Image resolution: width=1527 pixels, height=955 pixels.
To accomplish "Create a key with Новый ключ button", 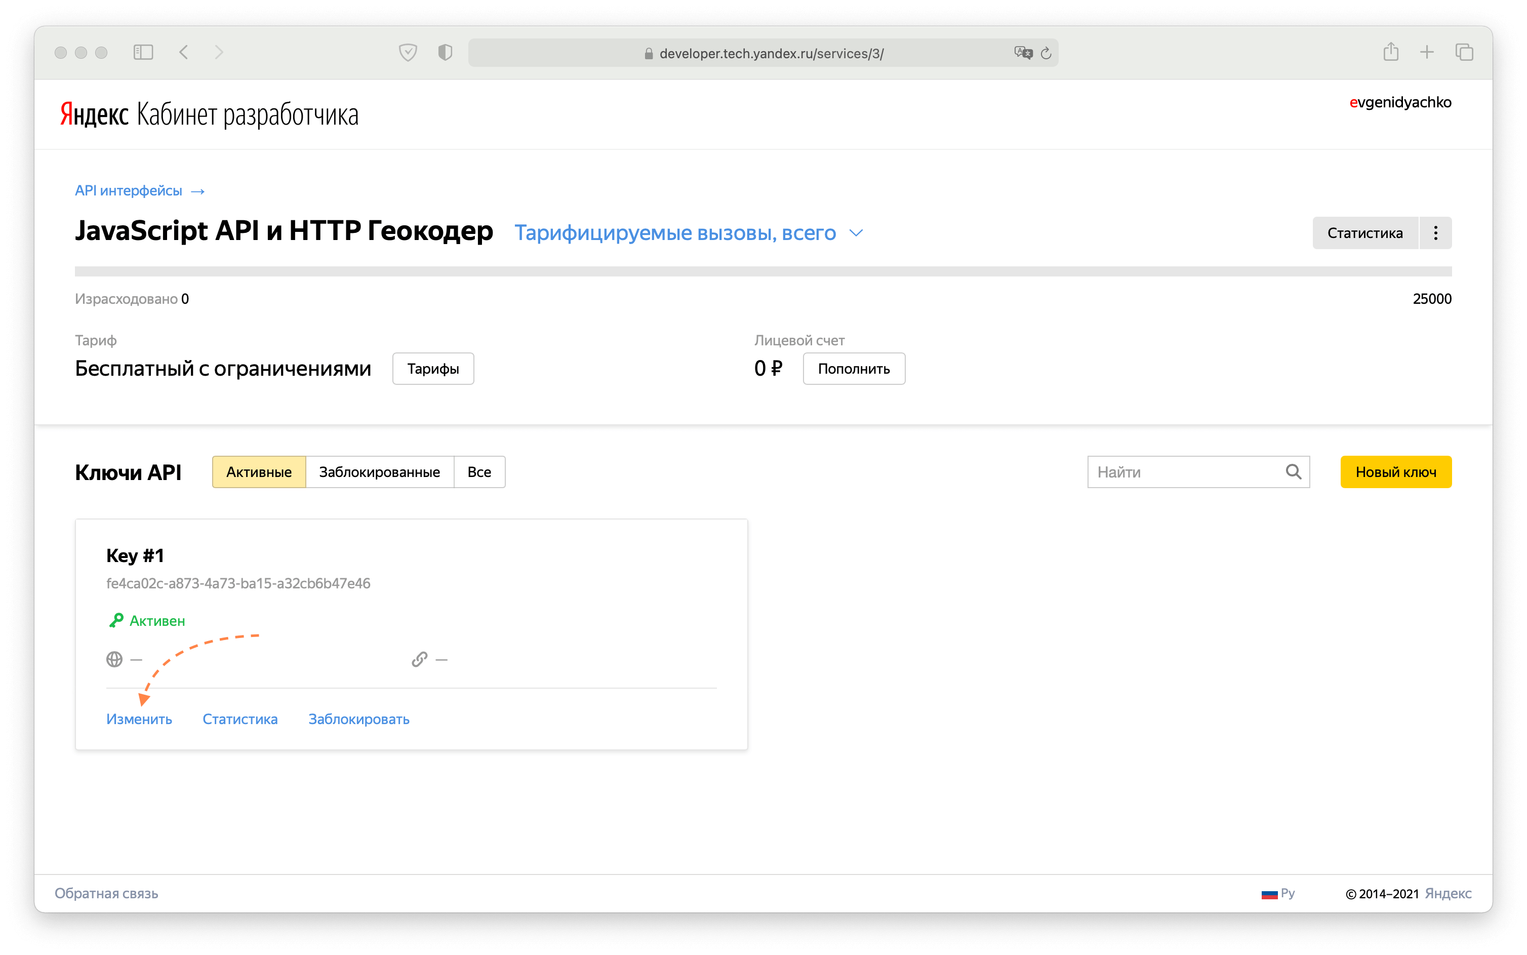I will [x=1396, y=472].
